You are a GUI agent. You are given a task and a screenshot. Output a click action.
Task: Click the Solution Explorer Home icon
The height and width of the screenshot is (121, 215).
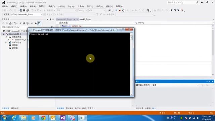tap(10, 23)
